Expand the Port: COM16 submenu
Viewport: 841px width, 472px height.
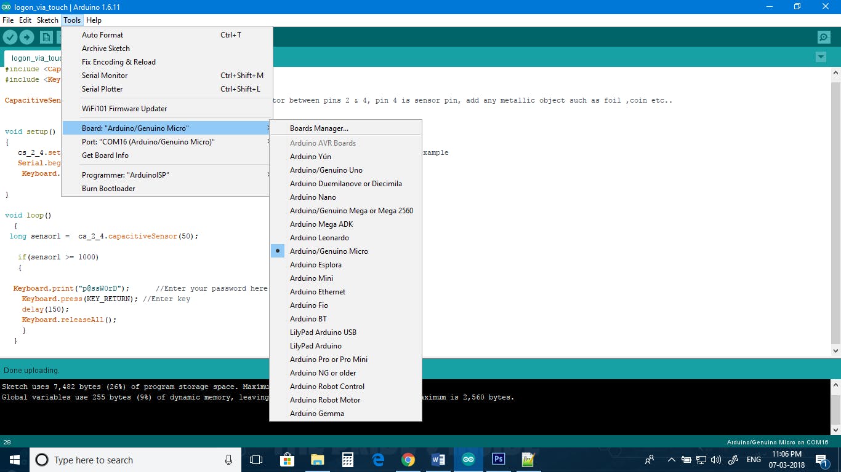pyautogui.click(x=167, y=142)
